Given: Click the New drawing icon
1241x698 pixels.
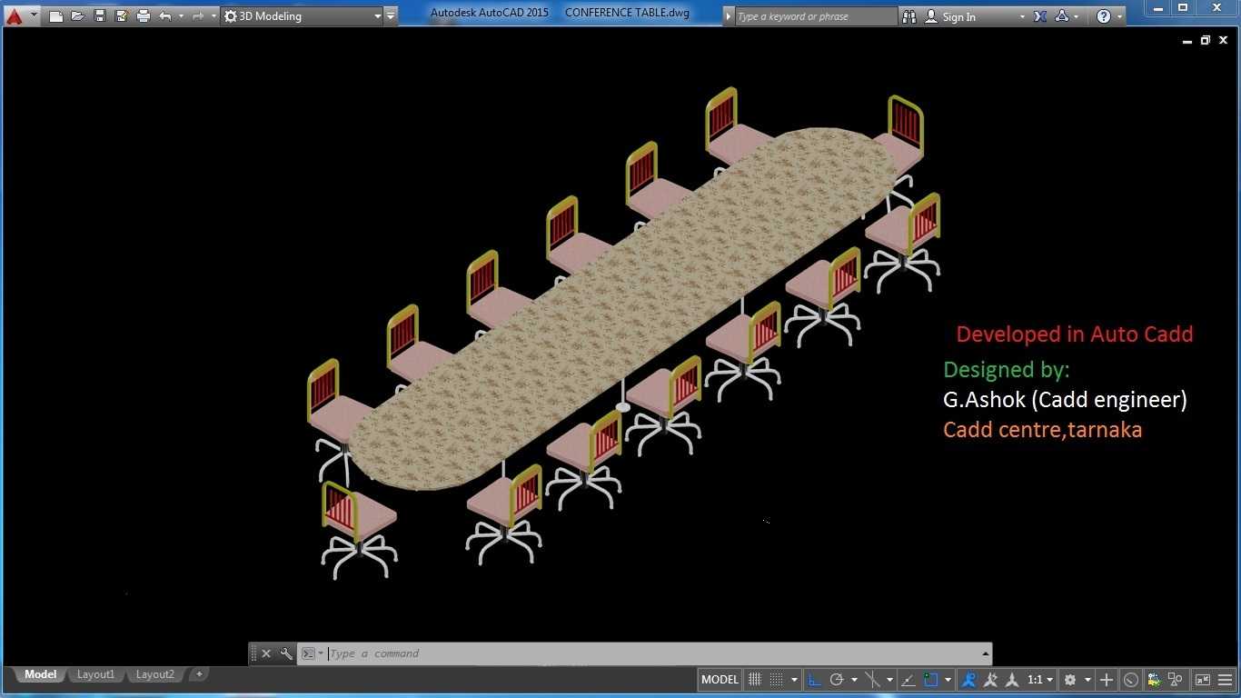Looking at the screenshot, I should pyautogui.click(x=55, y=16).
